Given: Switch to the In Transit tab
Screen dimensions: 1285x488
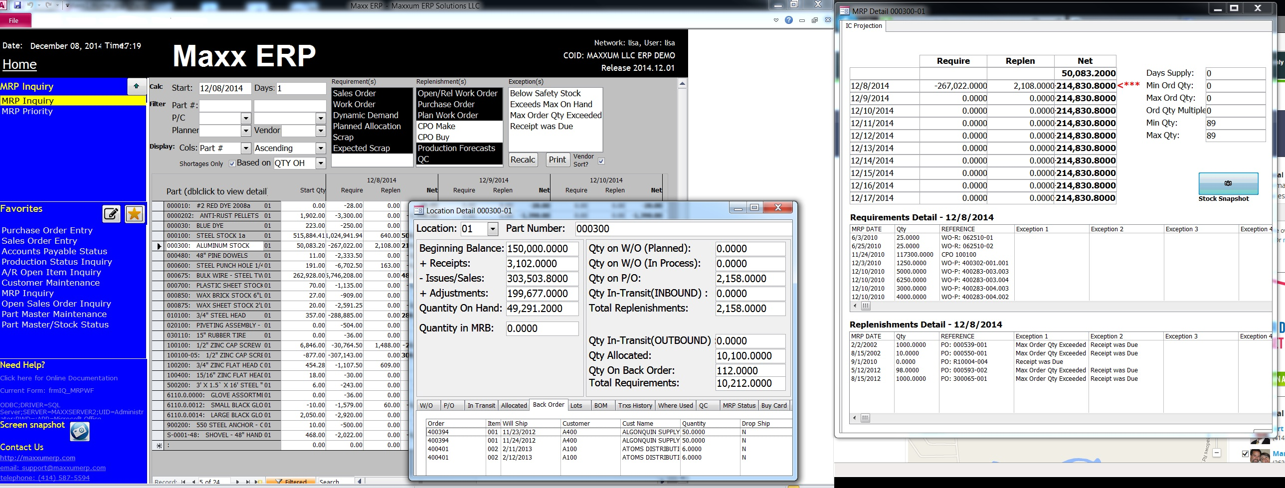Looking at the screenshot, I should [481, 405].
